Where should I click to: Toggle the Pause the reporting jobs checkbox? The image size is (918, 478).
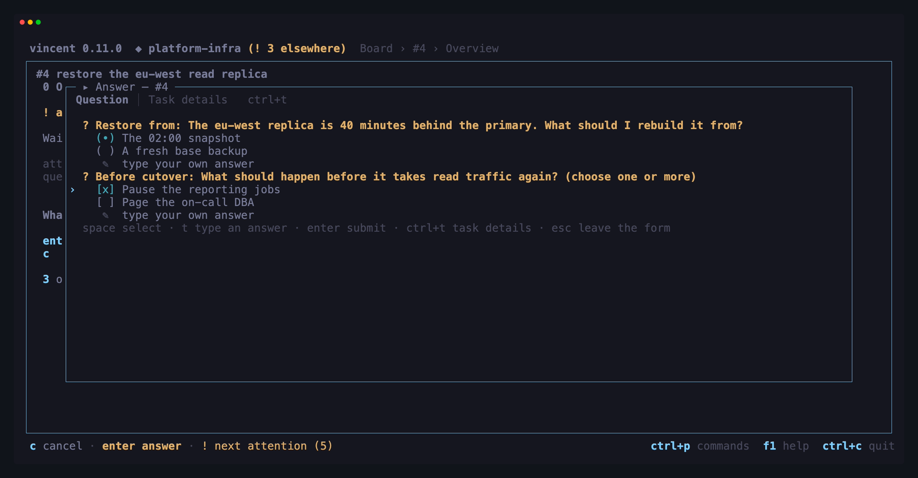pyautogui.click(x=188, y=190)
